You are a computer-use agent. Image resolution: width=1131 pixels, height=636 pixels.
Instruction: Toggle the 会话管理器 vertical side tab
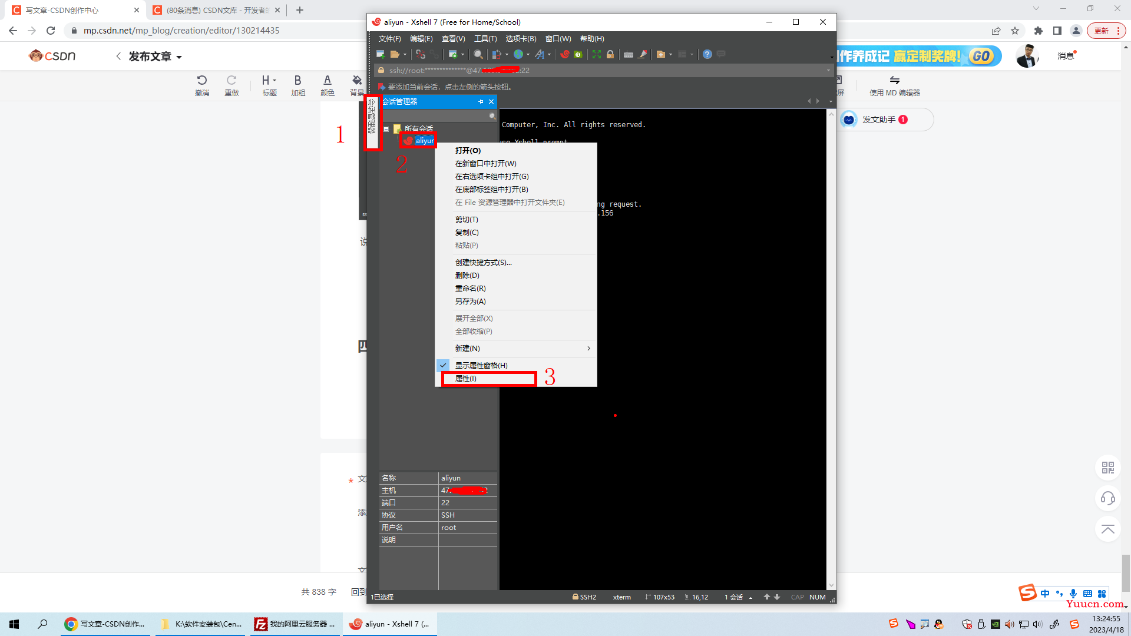372,123
